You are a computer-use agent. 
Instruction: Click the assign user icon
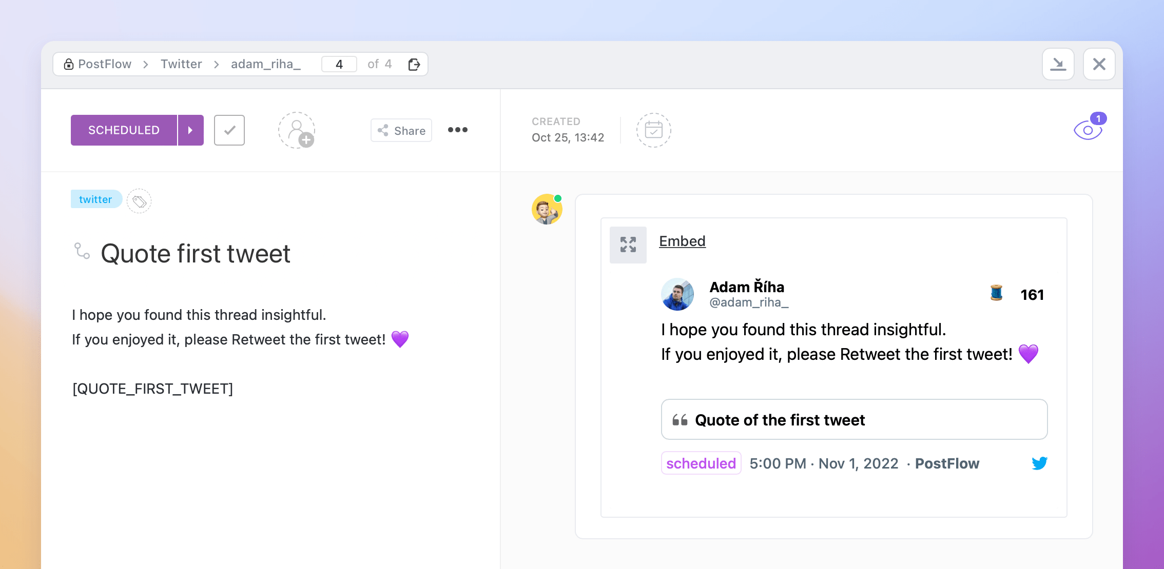297,130
